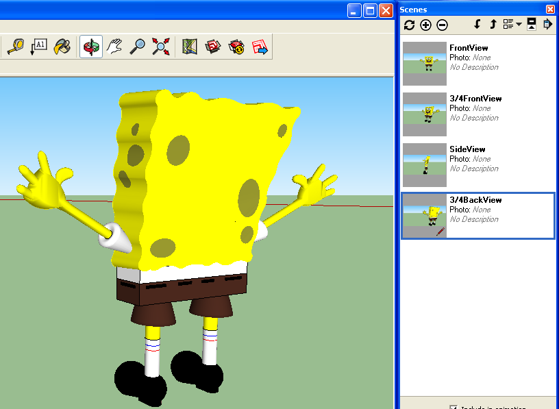Select the SideView scene thumbnail
This screenshot has height=409, width=559.
pyautogui.click(x=425, y=164)
